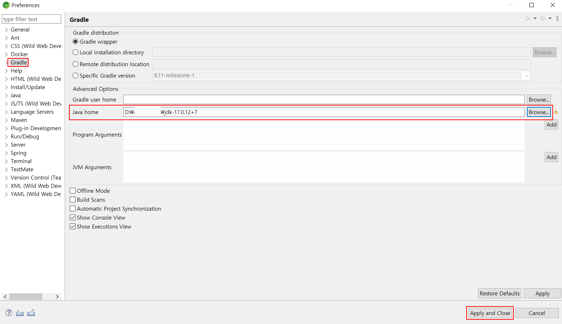This screenshot has width=562, height=324.
Task: Click the back navigation arrow icon
Action: click(527, 18)
